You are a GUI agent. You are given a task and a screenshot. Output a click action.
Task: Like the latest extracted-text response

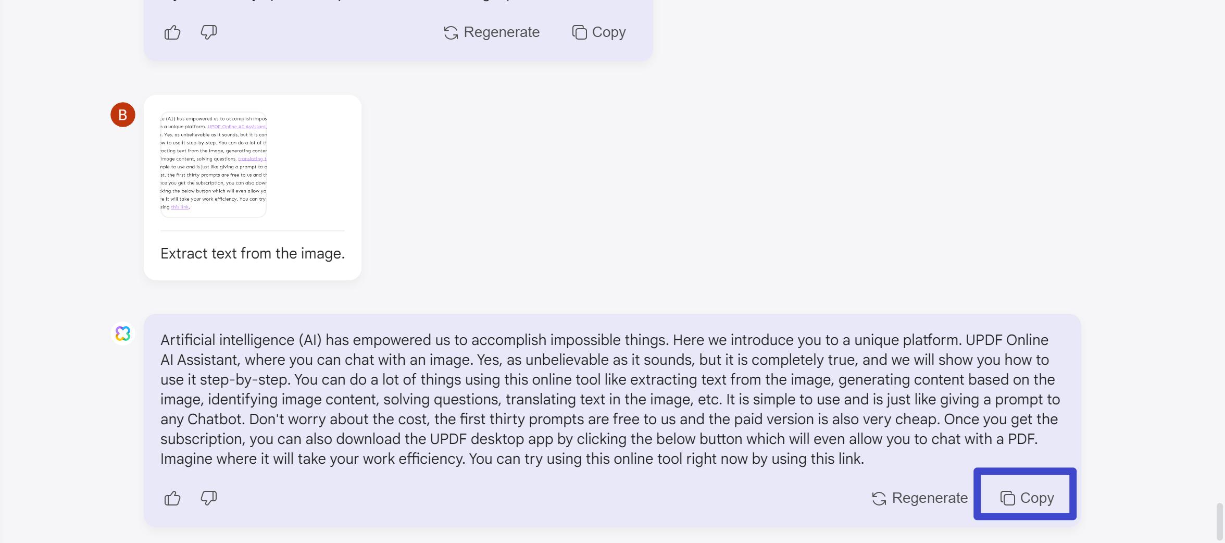[x=172, y=498]
